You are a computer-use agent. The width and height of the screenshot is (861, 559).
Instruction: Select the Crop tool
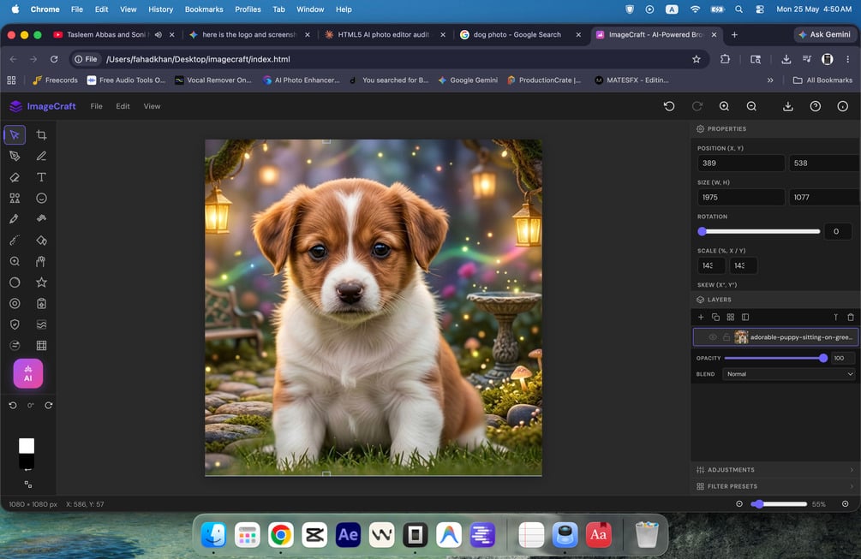pyautogui.click(x=41, y=135)
